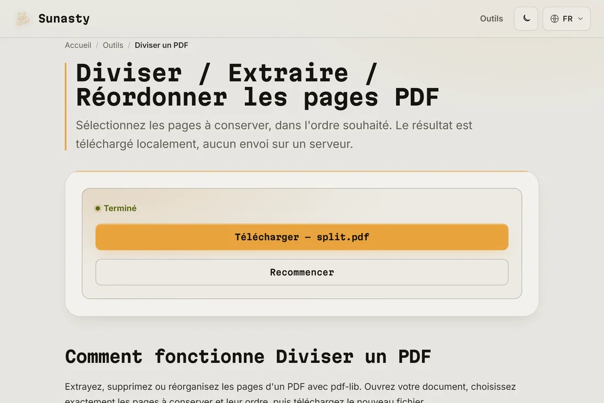This screenshot has height=403, width=604.
Task: Click the Recommencer button
Action: 301,272
